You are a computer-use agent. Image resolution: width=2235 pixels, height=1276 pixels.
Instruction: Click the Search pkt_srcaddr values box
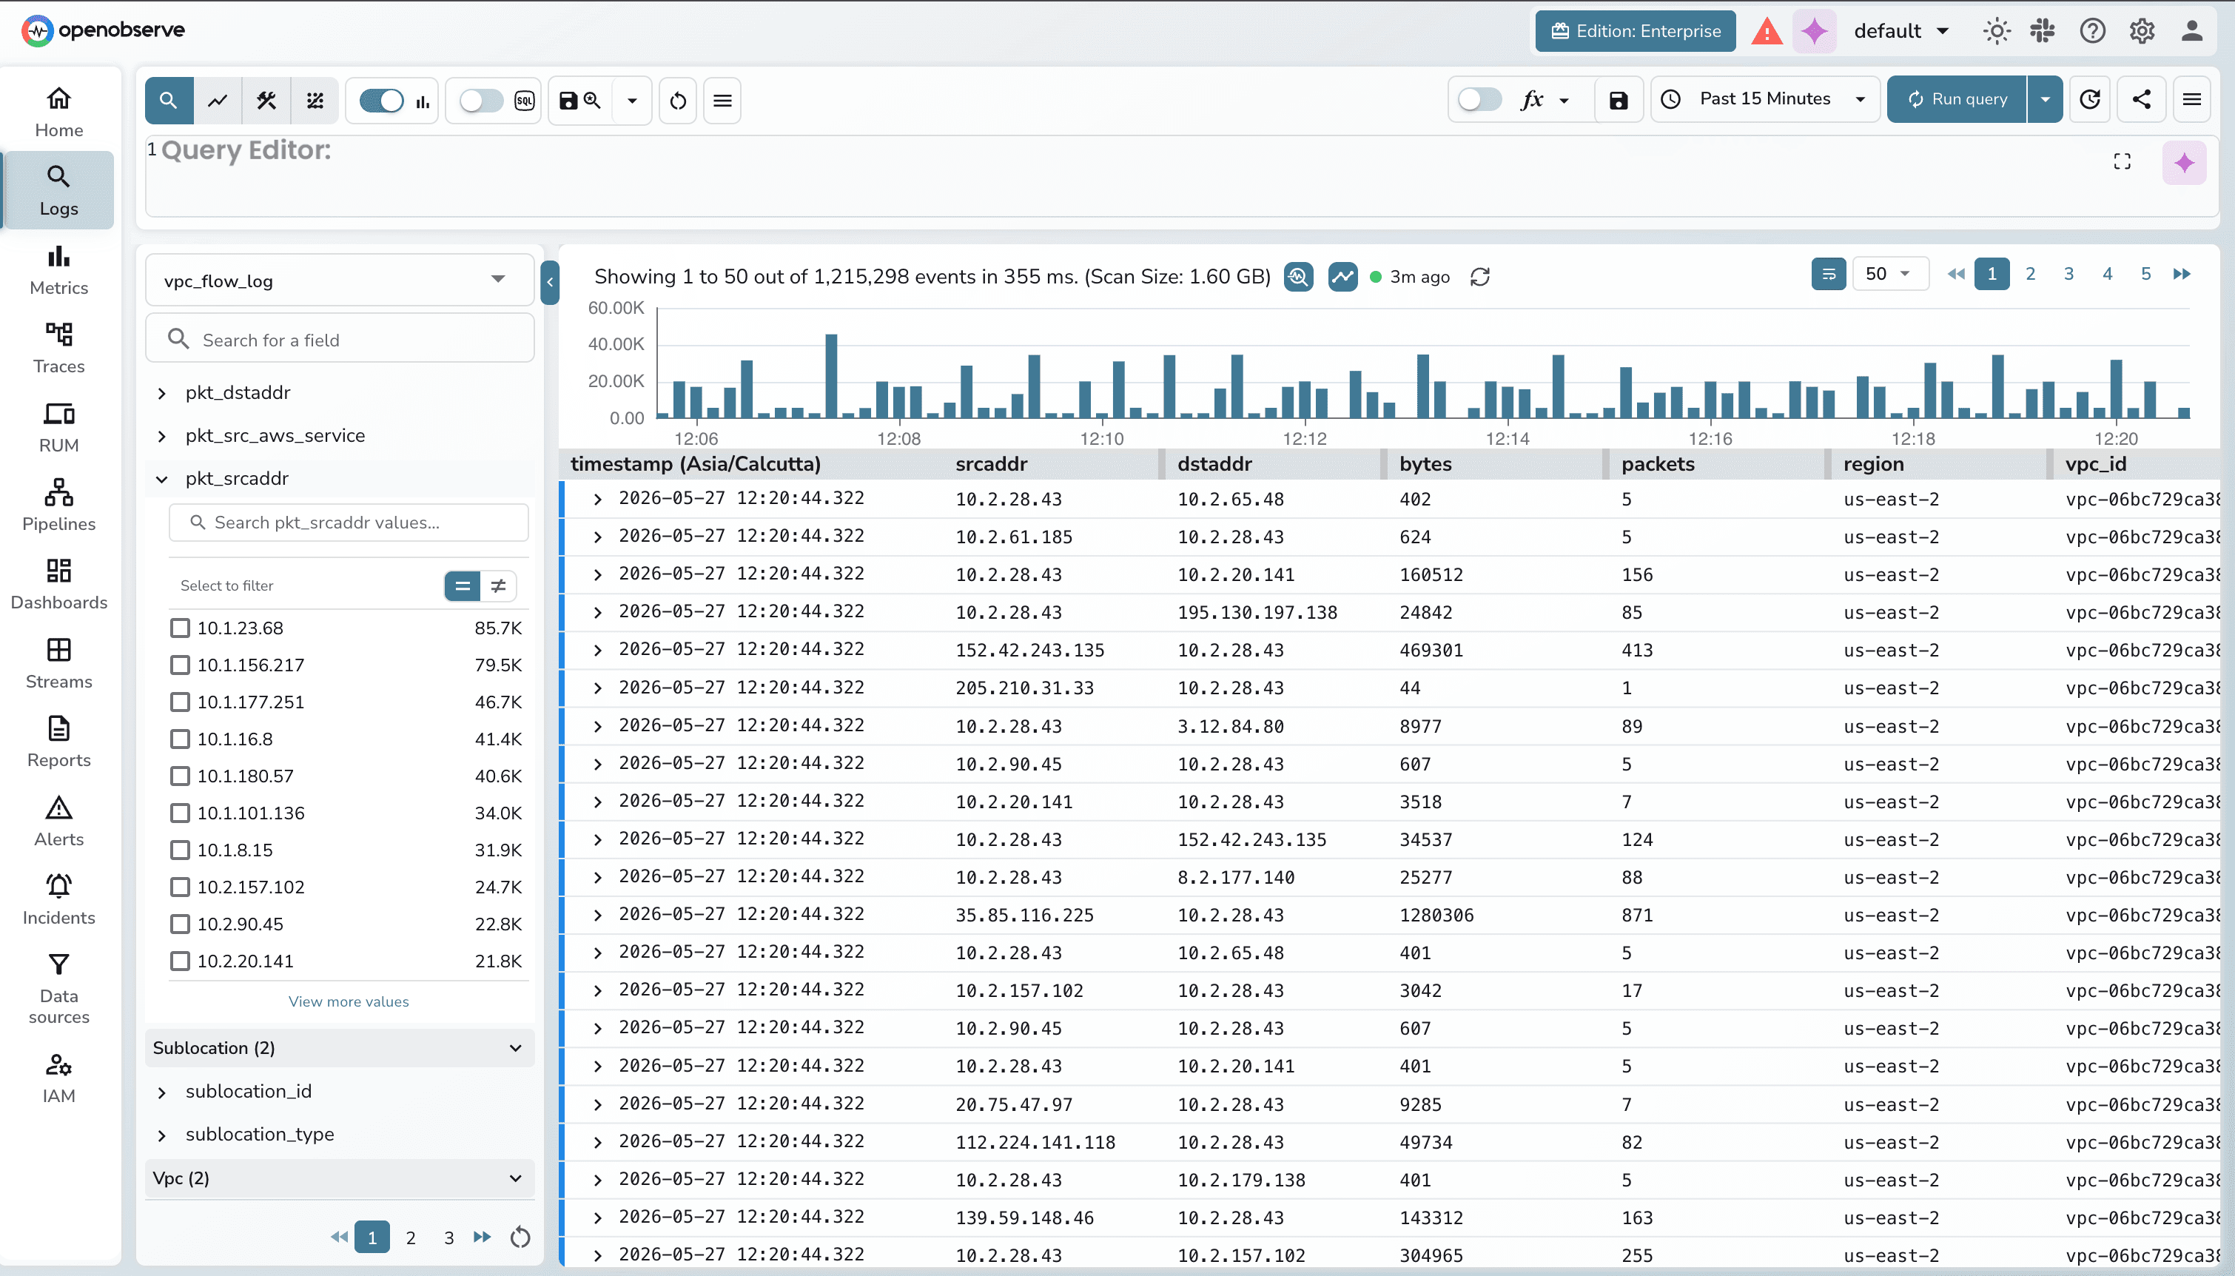pos(349,523)
